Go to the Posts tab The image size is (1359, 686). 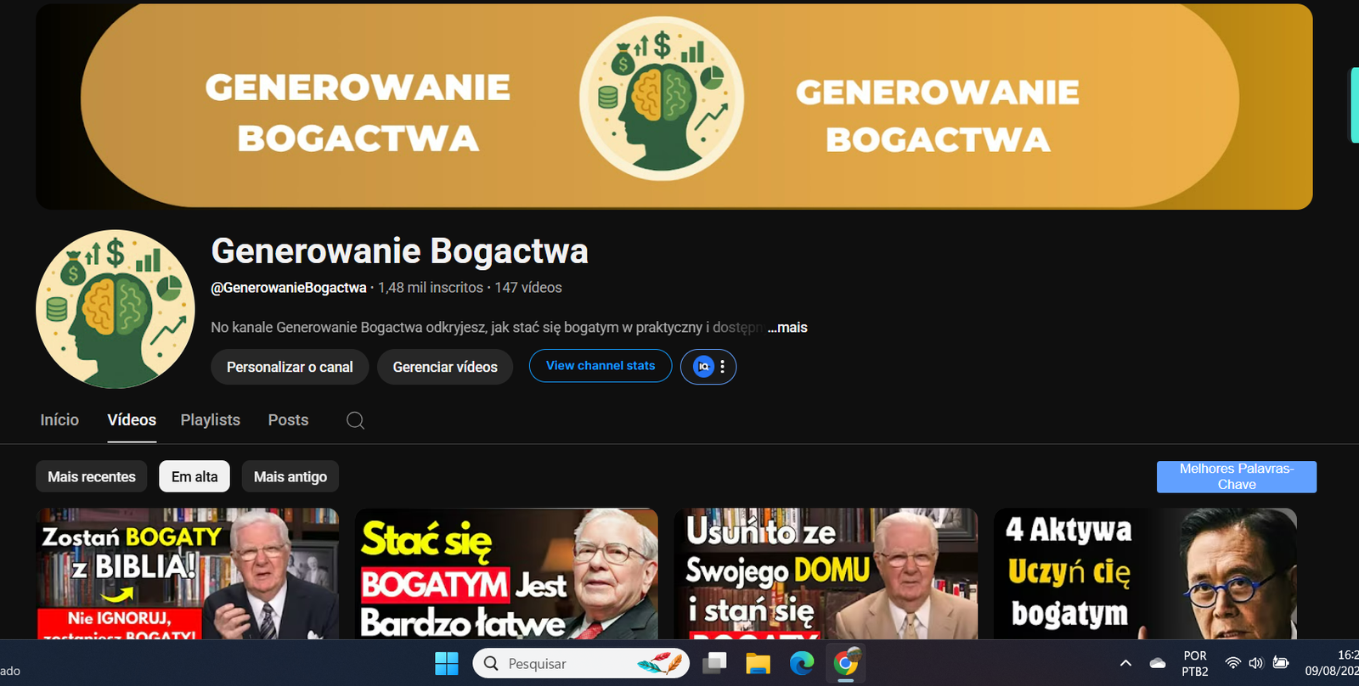pyautogui.click(x=288, y=420)
